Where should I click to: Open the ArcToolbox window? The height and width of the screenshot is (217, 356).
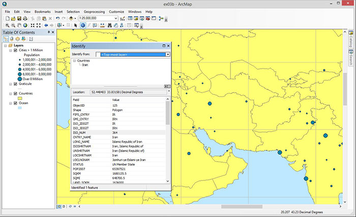pyautogui.click(x=147, y=18)
